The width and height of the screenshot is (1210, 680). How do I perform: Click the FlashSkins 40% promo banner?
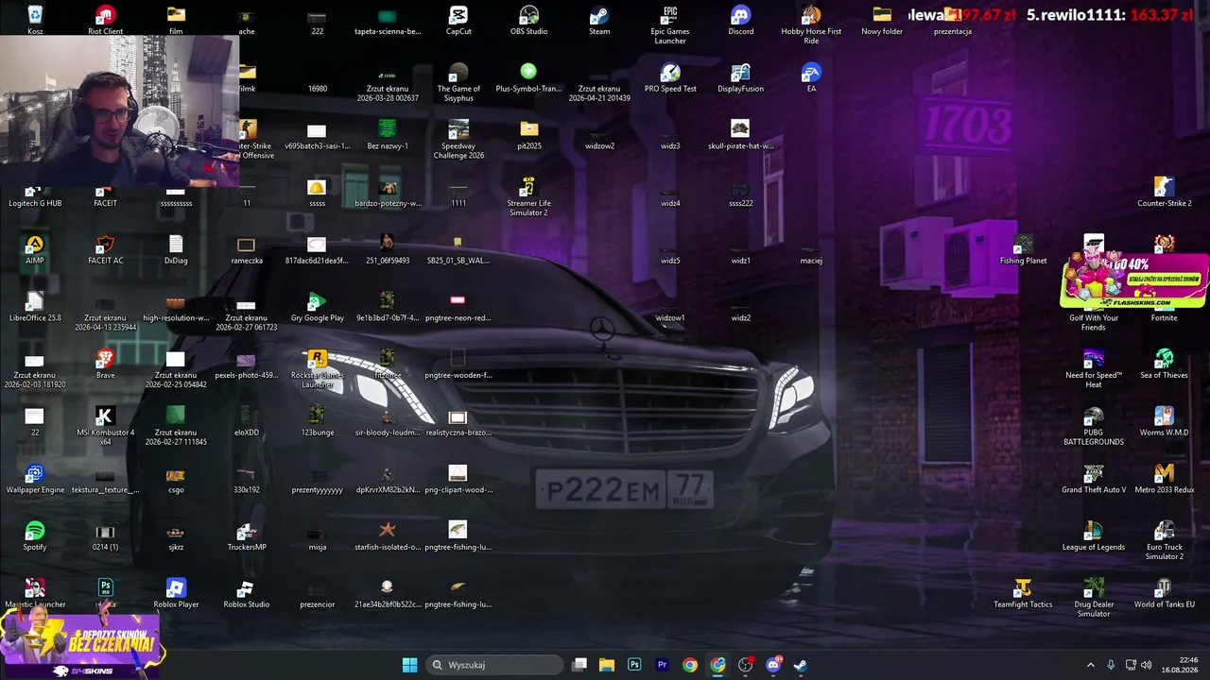(1133, 280)
